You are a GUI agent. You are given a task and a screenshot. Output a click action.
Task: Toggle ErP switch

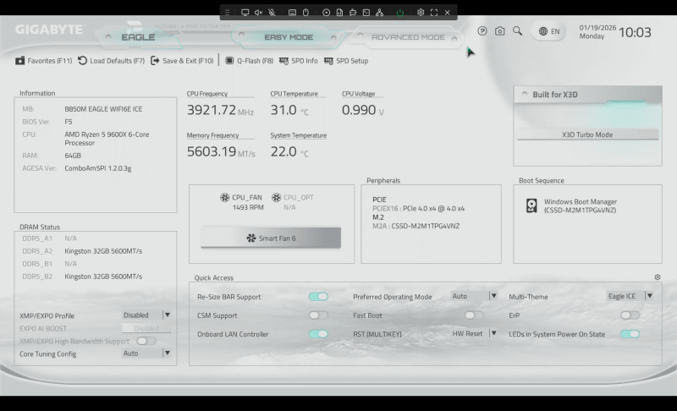(630, 315)
